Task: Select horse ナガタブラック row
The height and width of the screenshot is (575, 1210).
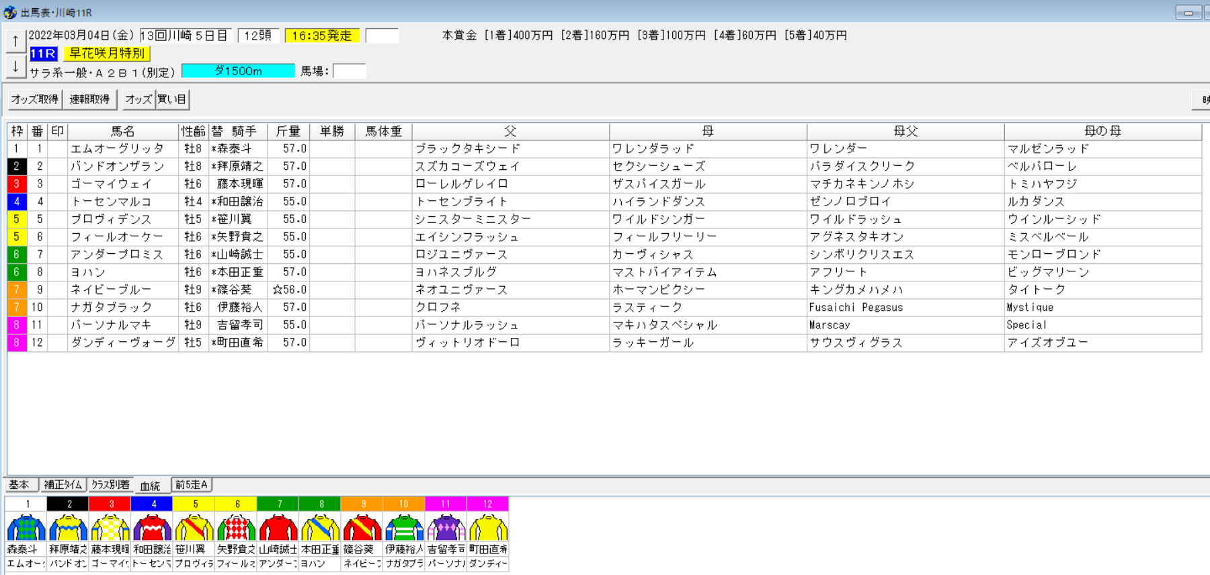Action: pyautogui.click(x=604, y=307)
